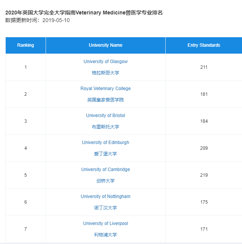Click the 布里斯托大学 link
242x244 pixels.
click(x=105, y=127)
